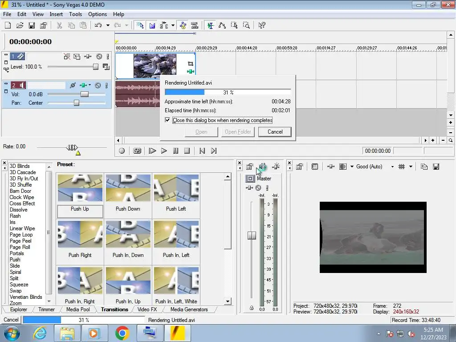
Task: Toggle Enable Snapping in the toolbar
Action: tap(140, 25)
